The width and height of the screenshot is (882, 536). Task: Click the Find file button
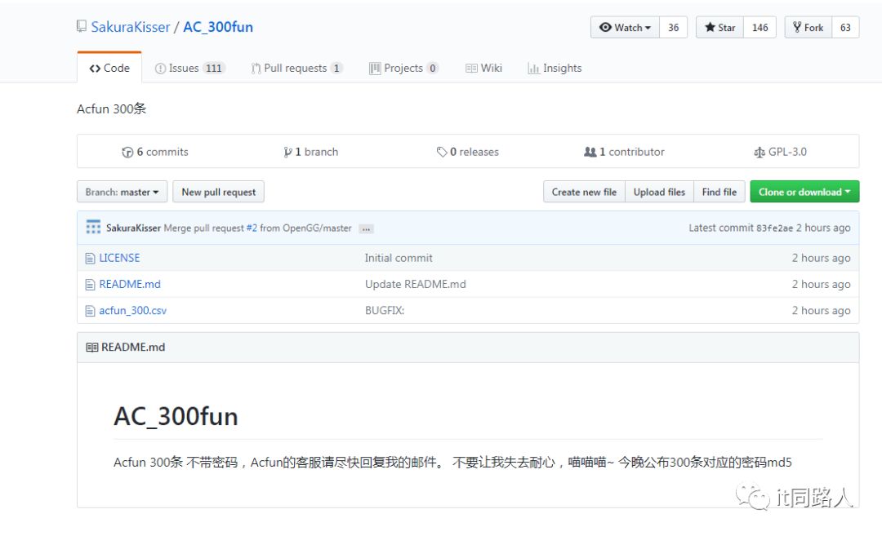tap(719, 192)
